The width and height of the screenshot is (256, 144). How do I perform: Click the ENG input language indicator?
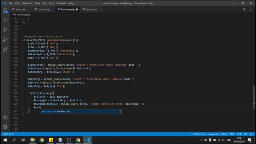click(x=229, y=140)
